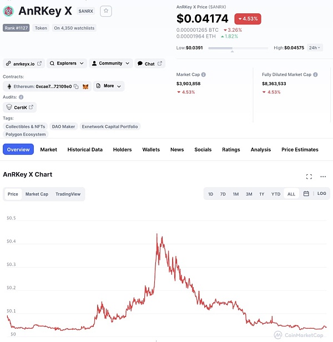Viewport: 333px width, 342px height.
Task: Open the CertiK audit link
Action: [19, 107]
